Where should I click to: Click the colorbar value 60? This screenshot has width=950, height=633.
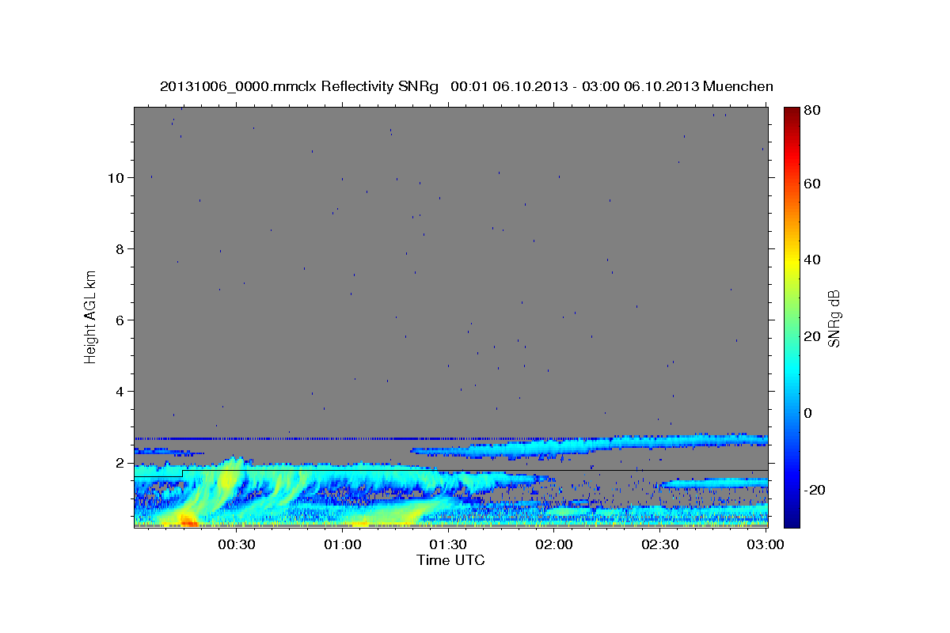[x=813, y=183]
